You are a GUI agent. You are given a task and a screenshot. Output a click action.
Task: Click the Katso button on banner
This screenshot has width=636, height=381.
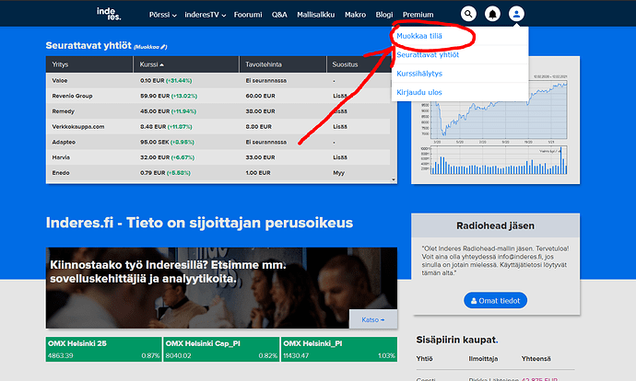(x=372, y=318)
